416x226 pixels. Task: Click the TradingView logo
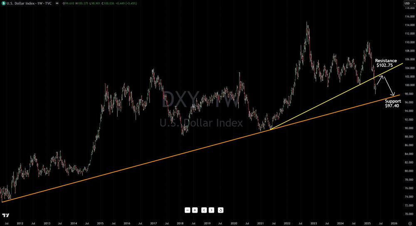click(5, 215)
